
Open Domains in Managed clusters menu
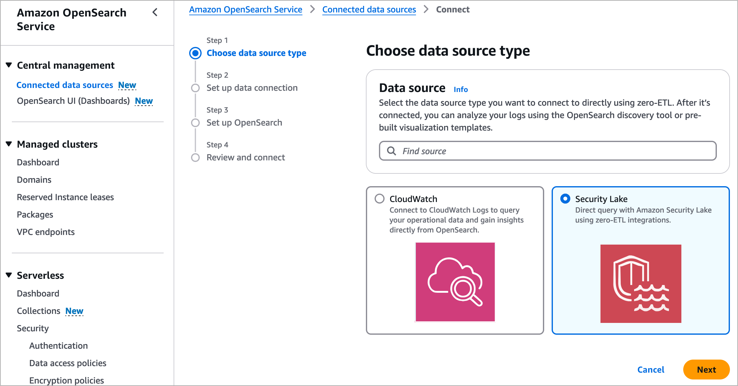pyautogui.click(x=34, y=180)
